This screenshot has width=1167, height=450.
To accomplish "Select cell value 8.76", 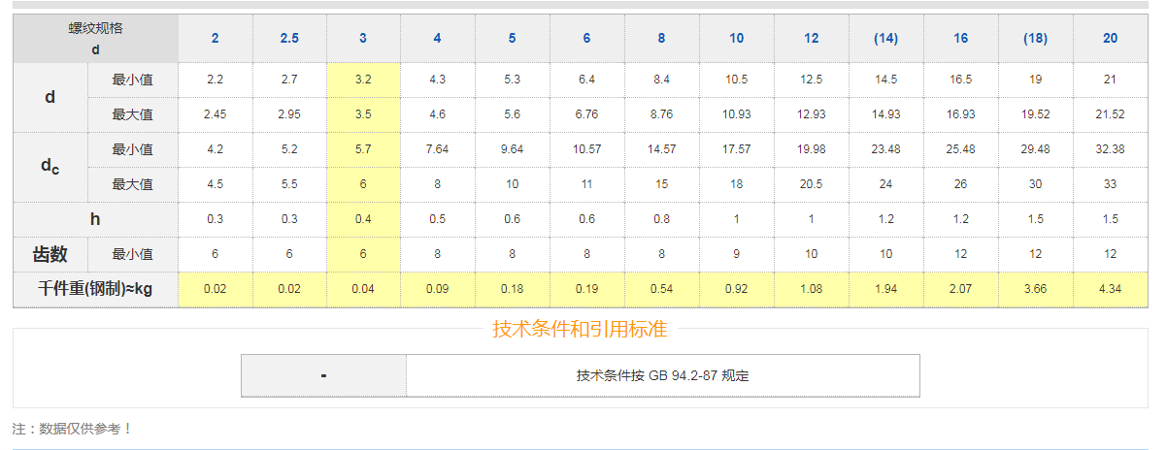I will click(x=662, y=114).
